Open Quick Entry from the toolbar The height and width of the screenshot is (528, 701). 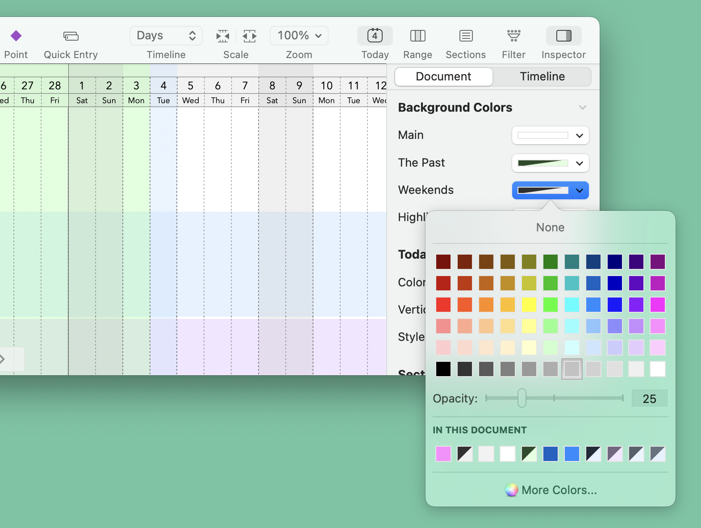click(71, 36)
